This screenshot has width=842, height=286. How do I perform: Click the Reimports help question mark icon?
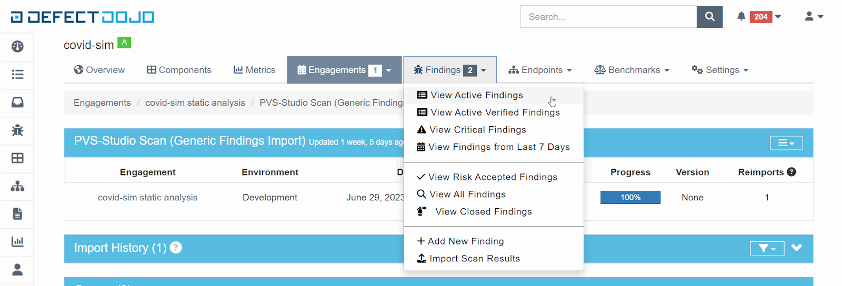tap(791, 172)
